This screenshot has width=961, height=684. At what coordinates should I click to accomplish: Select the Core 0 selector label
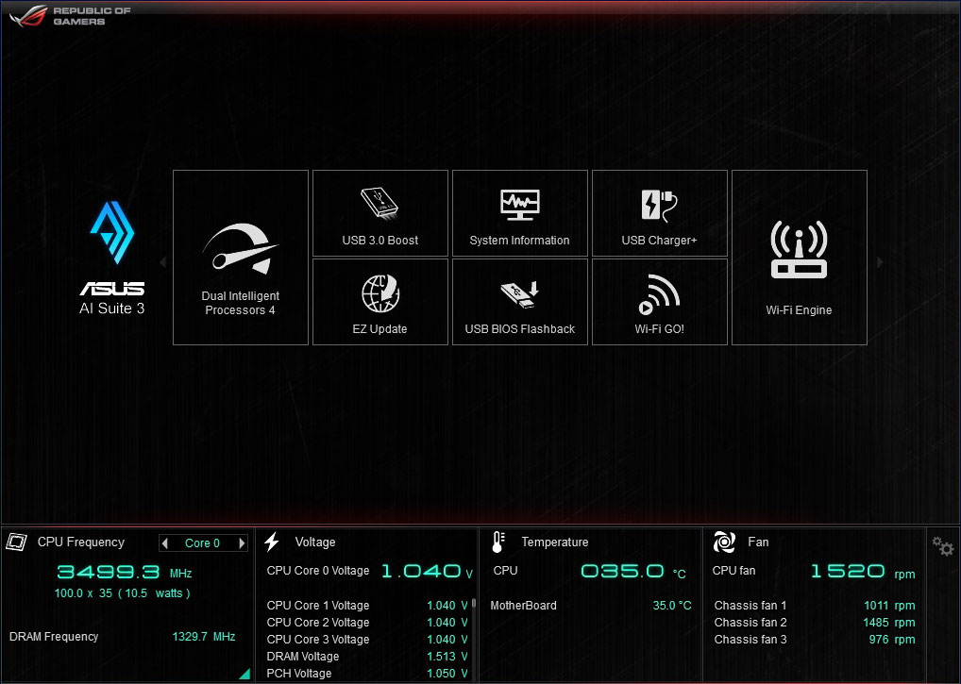click(202, 543)
